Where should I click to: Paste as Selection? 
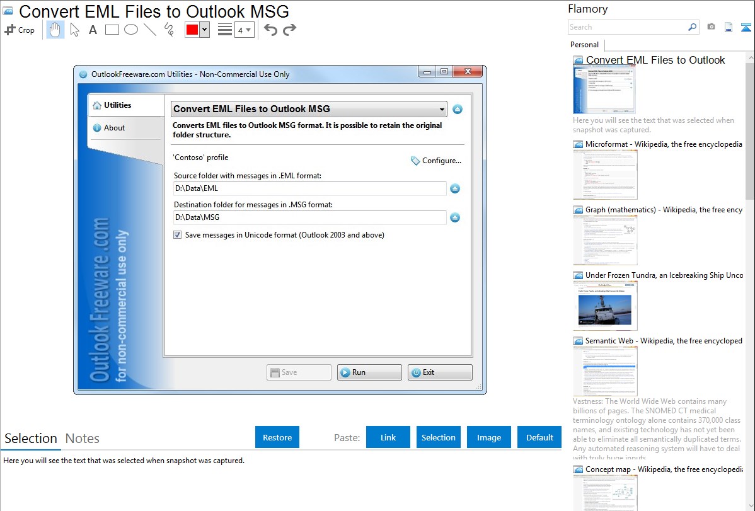point(438,437)
